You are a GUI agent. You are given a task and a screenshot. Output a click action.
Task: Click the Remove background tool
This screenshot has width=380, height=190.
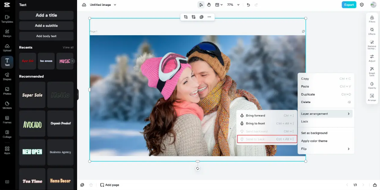click(x=372, y=45)
